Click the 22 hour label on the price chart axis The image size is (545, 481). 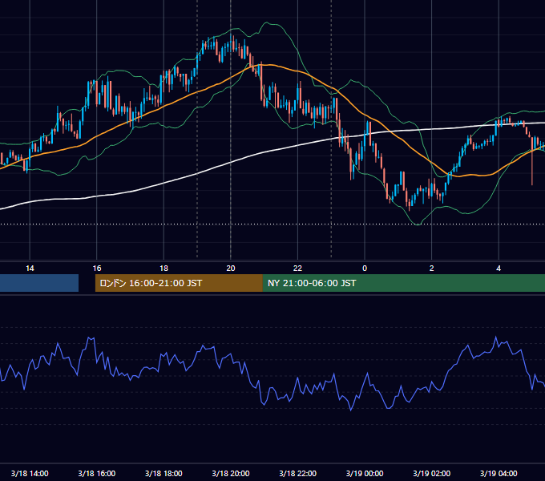[298, 269]
